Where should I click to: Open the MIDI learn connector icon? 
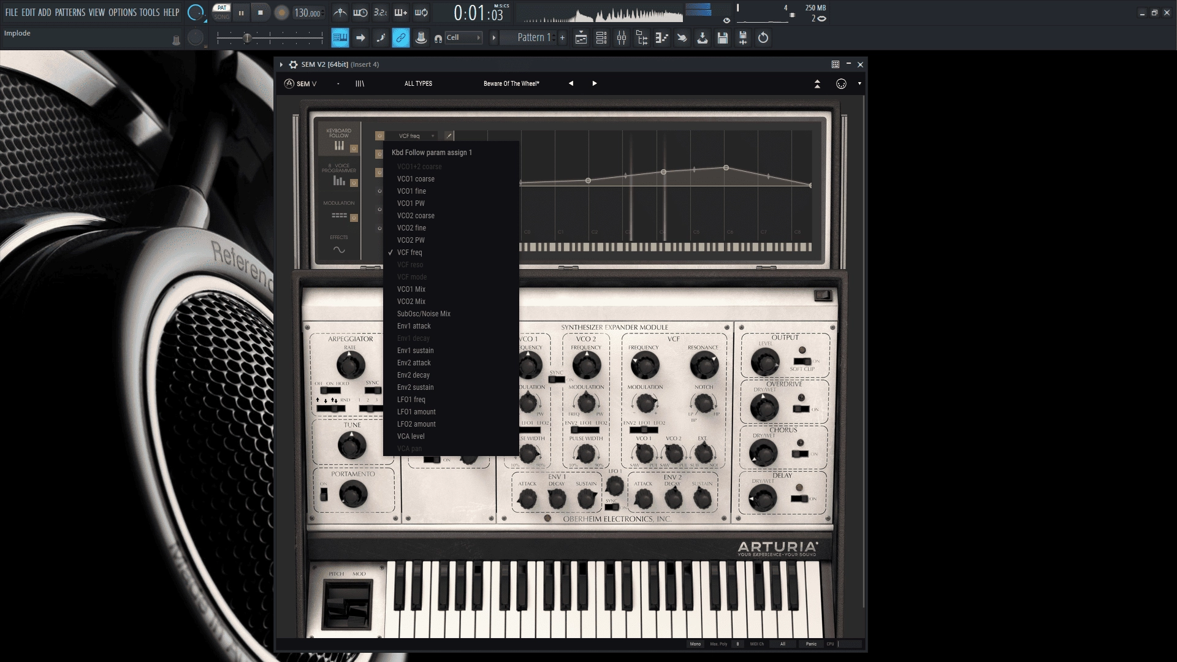pyautogui.click(x=841, y=84)
